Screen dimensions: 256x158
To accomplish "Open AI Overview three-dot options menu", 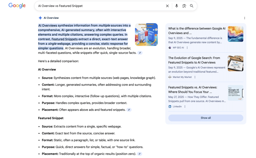I will coord(244,18).
